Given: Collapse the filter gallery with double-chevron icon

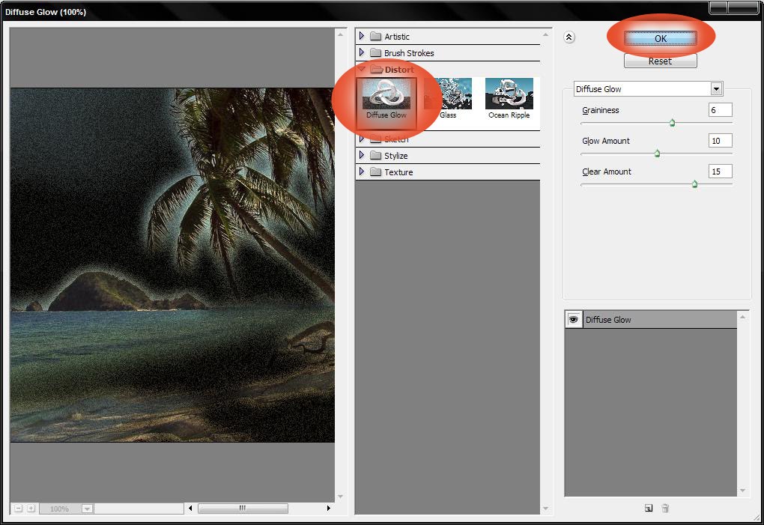Looking at the screenshot, I should [x=569, y=37].
